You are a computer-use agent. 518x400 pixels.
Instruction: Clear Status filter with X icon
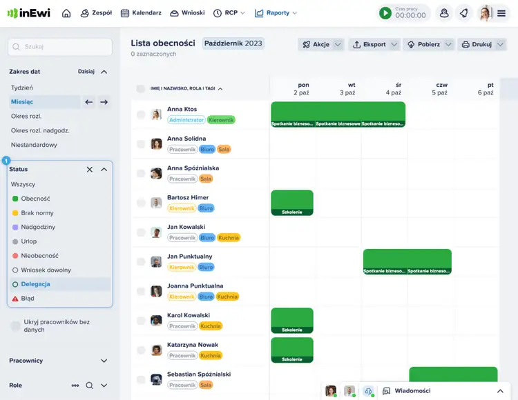pyautogui.click(x=89, y=169)
